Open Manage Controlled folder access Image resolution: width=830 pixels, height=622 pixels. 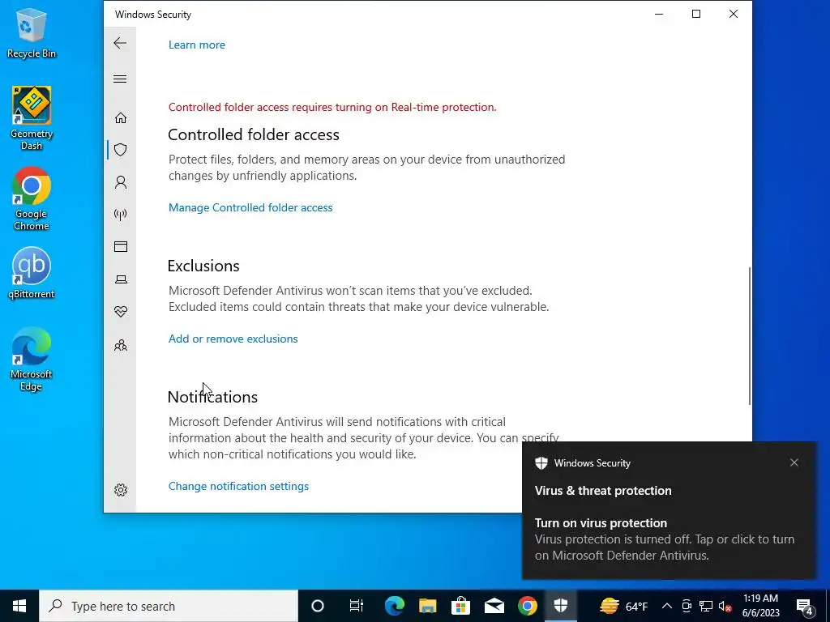[x=250, y=207]
